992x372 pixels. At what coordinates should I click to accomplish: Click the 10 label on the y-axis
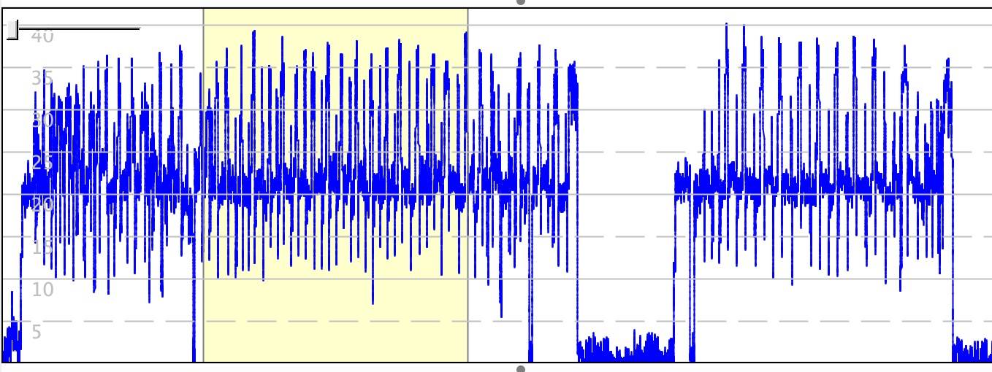pyautogui.click(x=42, y=290)
